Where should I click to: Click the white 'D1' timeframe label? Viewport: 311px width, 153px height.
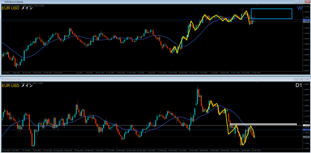point(299,86)
